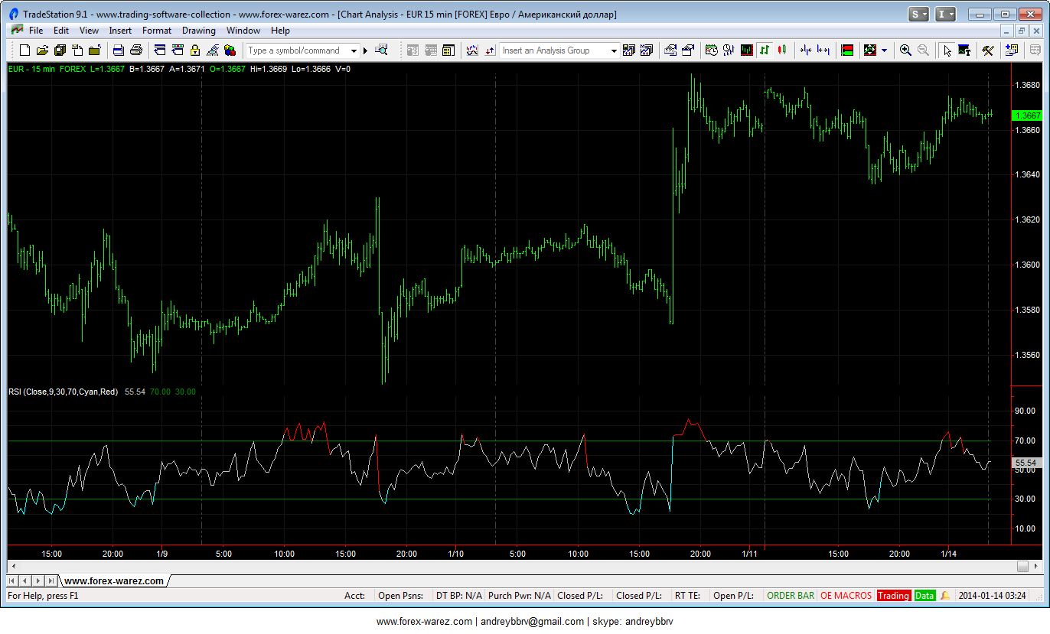Click the open folder icon
The height and width of the screenshot is (634, 1050).
(42, 50)
